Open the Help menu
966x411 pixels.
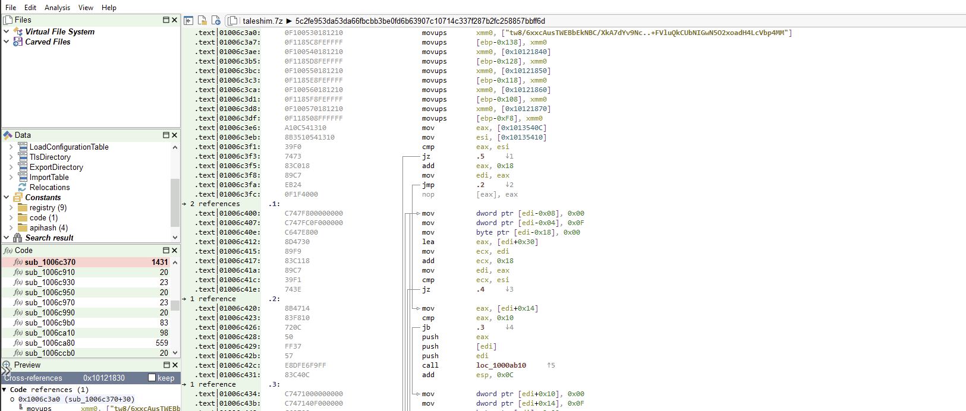(x=109, y=8)
